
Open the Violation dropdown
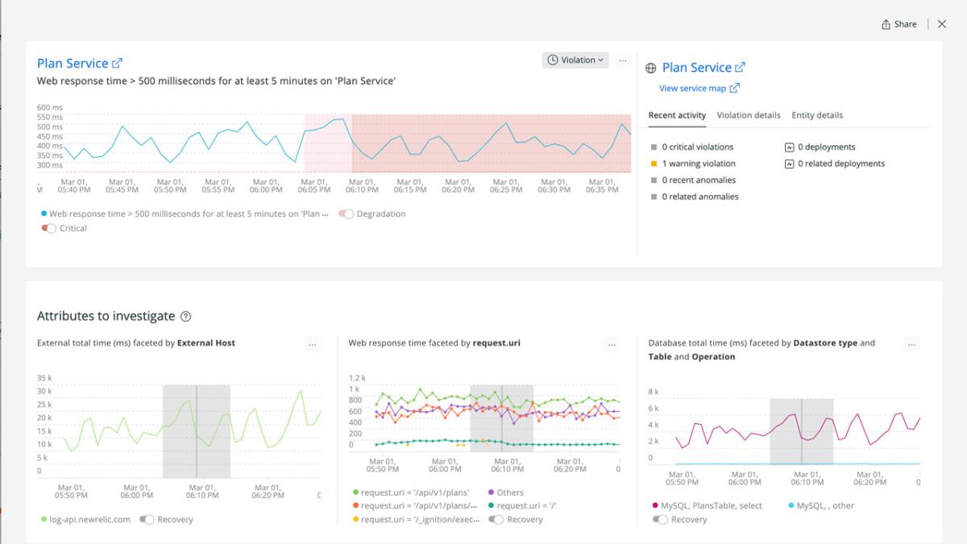pyautogui.click(x=575, y=60)
